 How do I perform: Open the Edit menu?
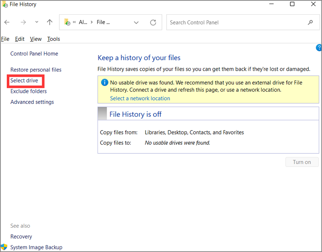click(20, 39)
